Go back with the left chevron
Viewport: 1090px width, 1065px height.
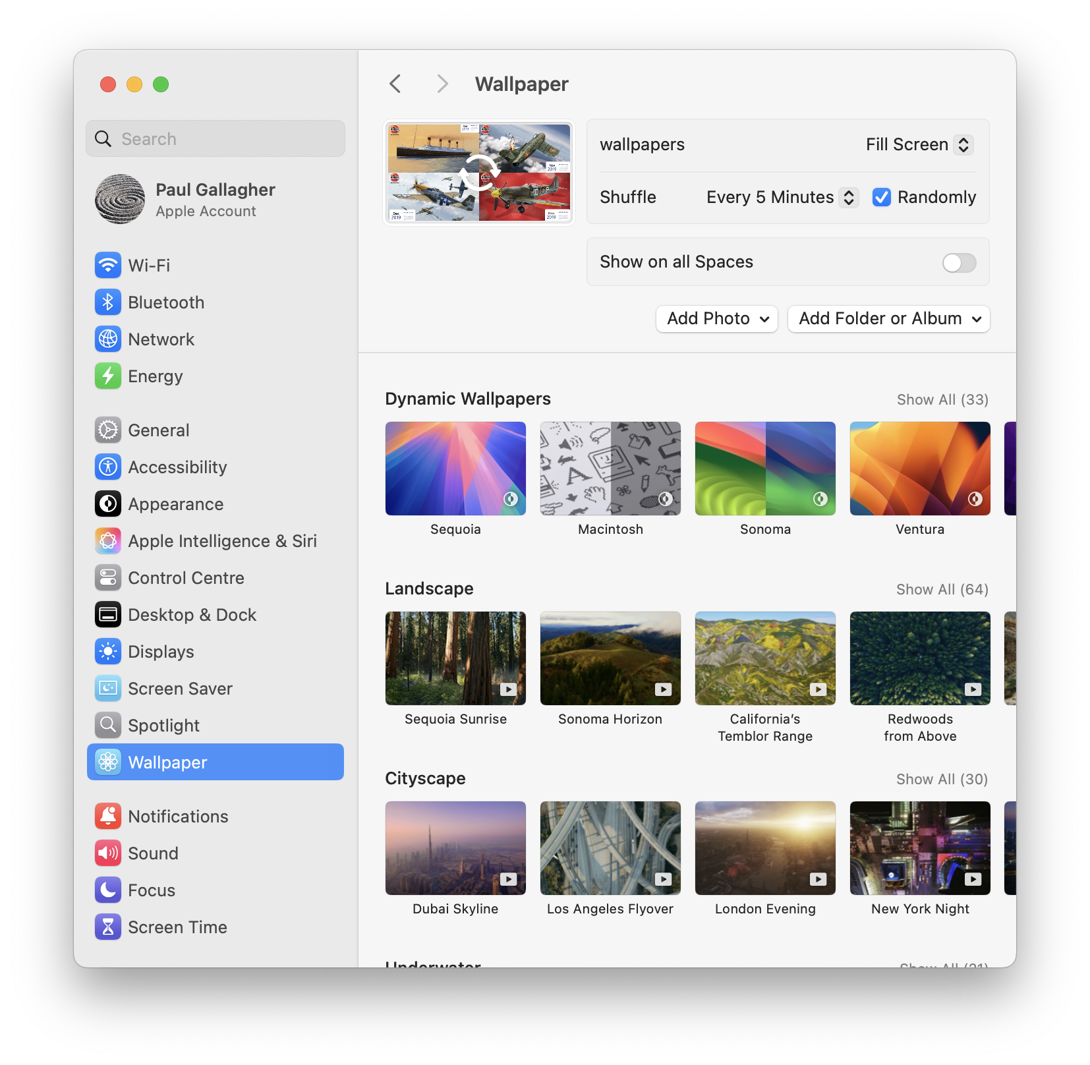[395, 84]
